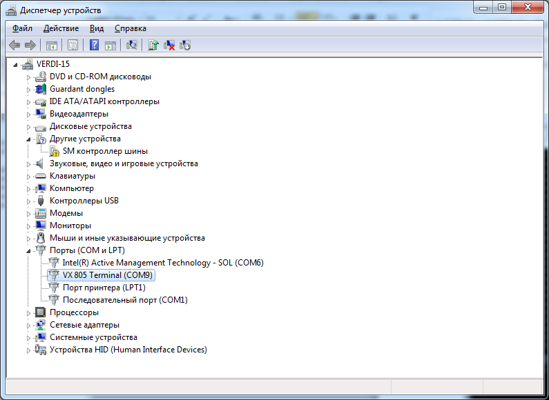Open the Справка menu

tap(130, 28)
